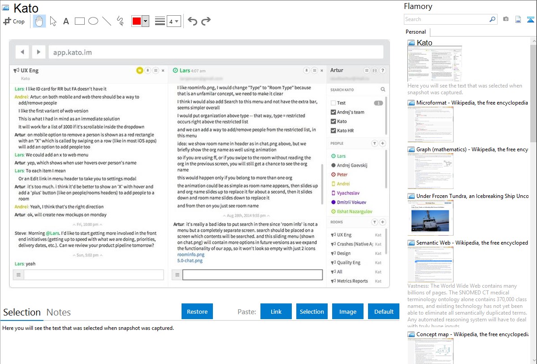Pick the ellipse shape tool
537x364 pixels.
(93, 21)
